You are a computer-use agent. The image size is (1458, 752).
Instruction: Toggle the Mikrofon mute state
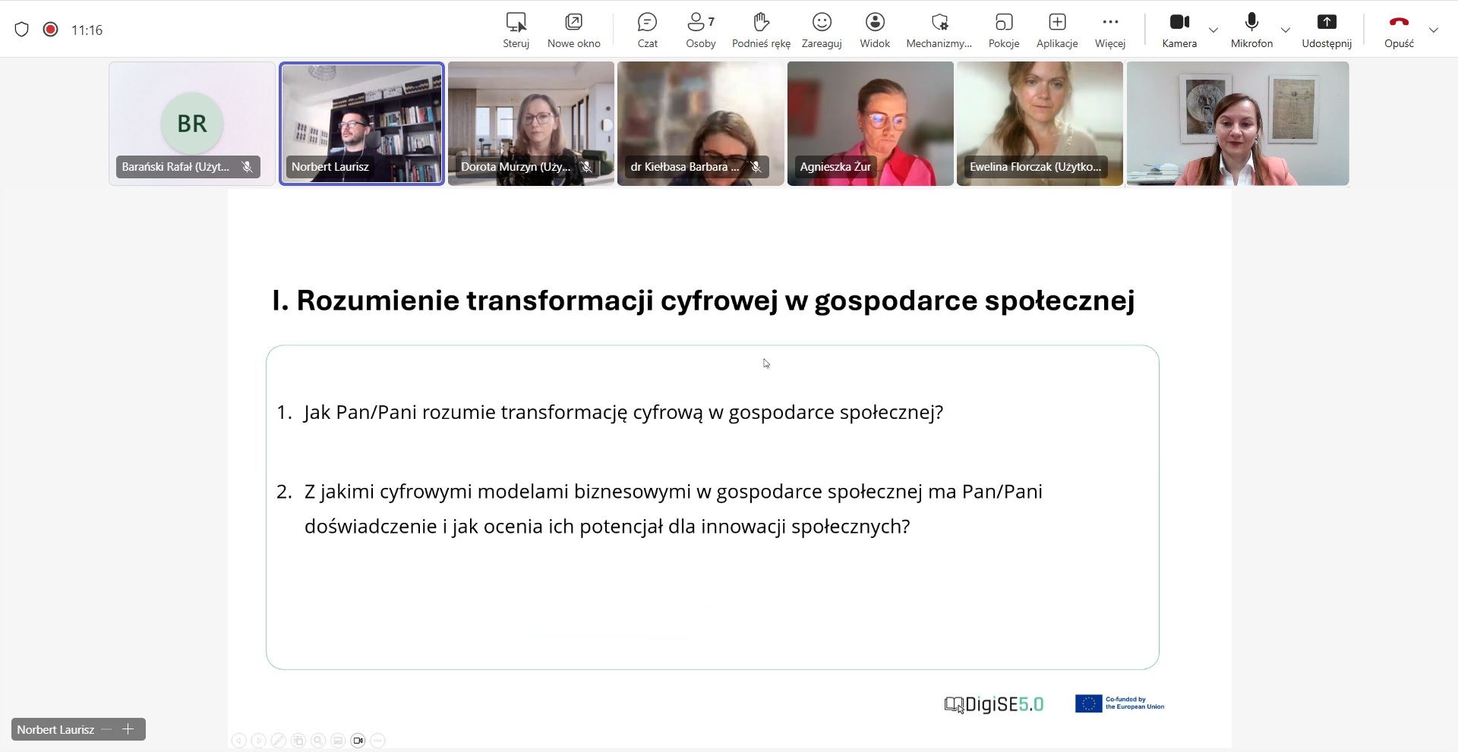1251,30
